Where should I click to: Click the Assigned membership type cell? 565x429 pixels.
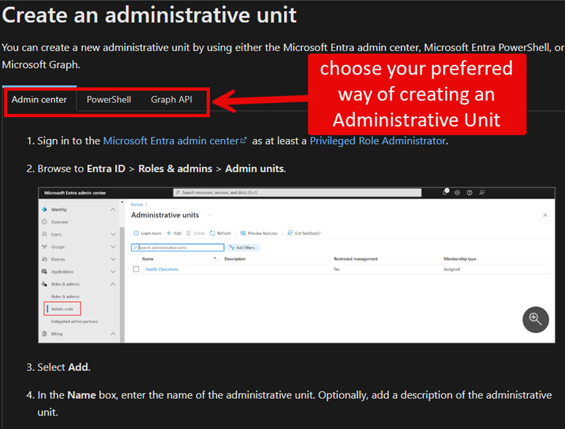[451, 269]
